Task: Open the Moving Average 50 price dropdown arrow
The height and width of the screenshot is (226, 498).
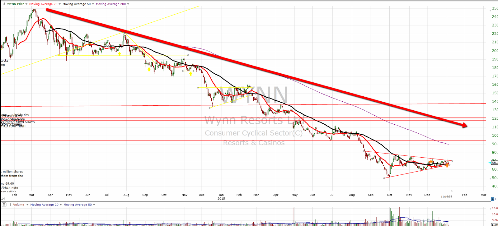Action: coord(93,4)
